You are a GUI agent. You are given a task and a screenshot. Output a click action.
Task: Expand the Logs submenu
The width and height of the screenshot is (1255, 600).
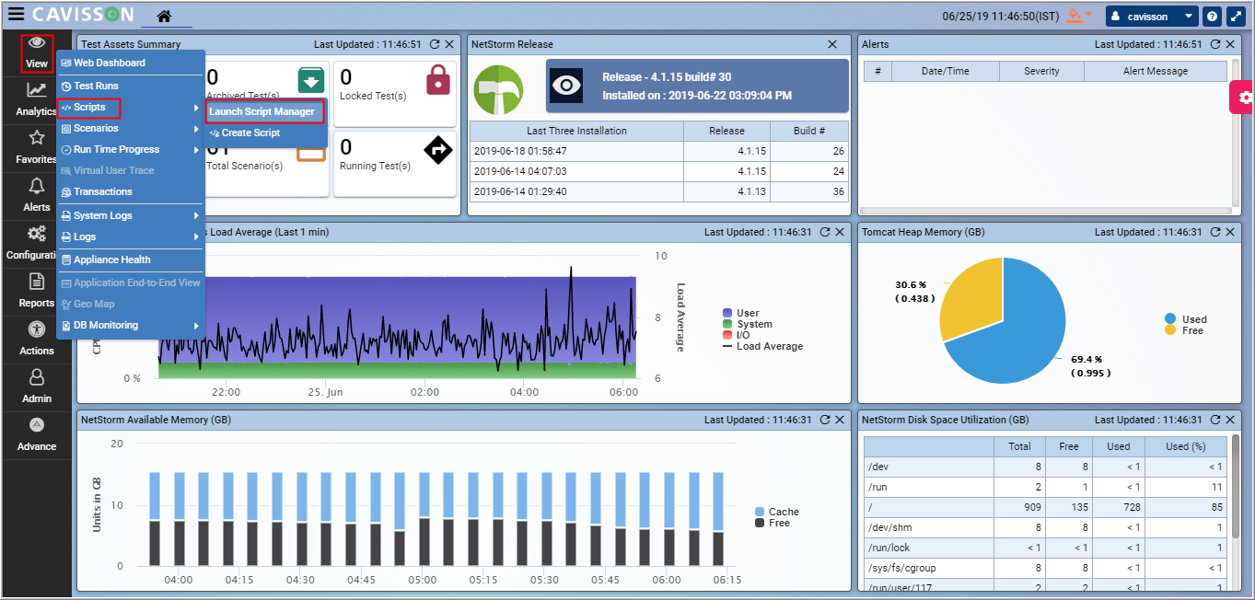(130, 237)
